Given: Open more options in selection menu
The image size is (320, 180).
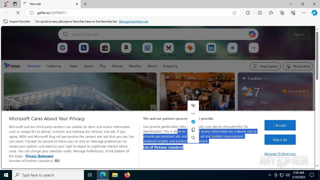Looking at the screenshot, I should [193, 114].
